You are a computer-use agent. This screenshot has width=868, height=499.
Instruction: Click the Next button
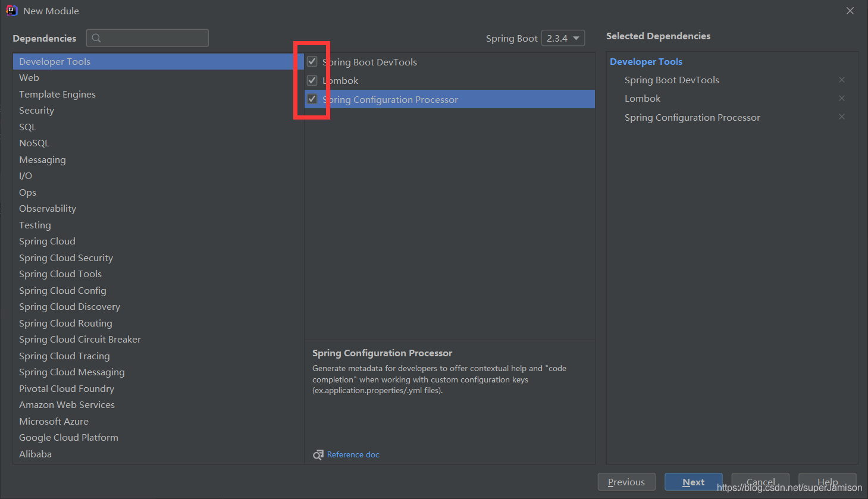693,482
